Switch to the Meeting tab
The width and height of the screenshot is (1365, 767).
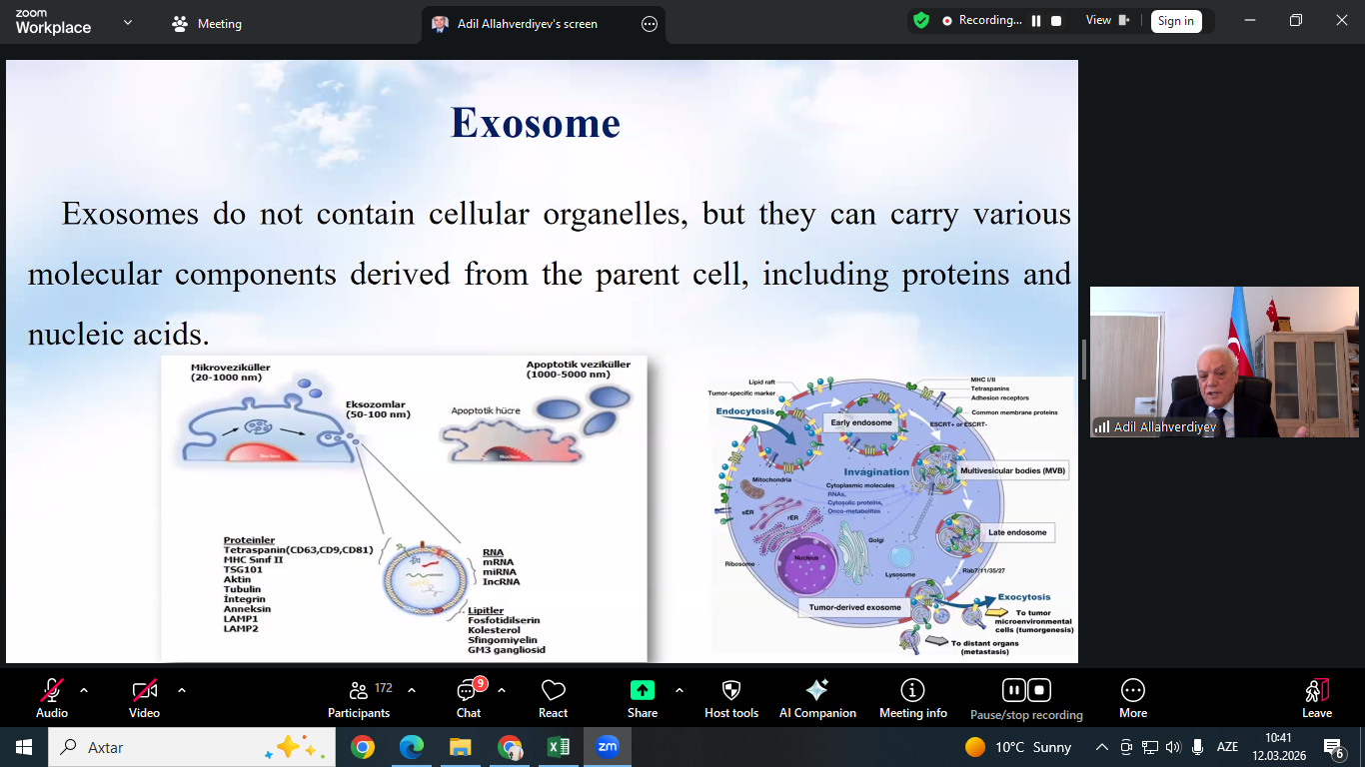(208, 23)
